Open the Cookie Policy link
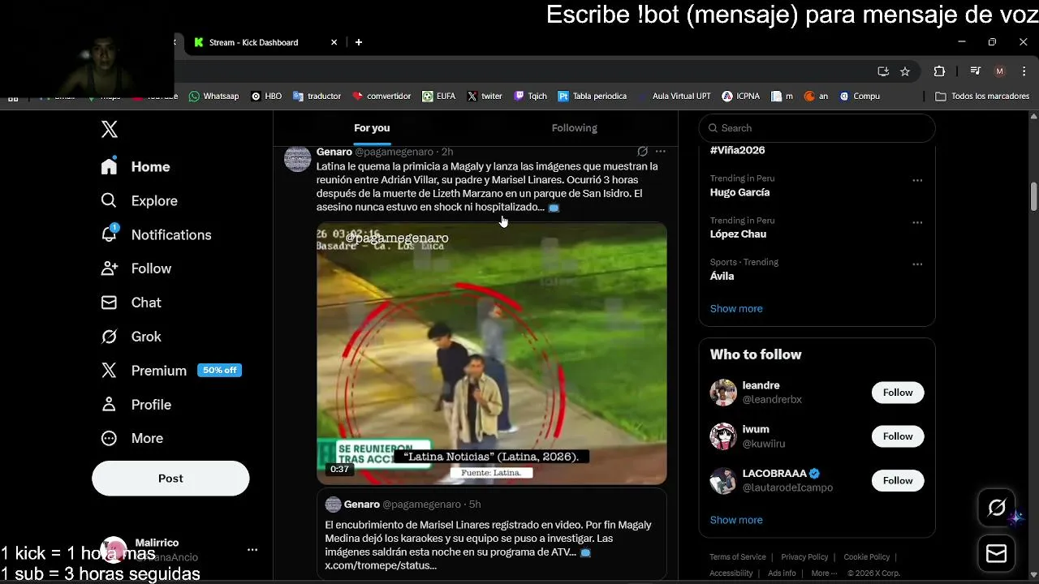This screenshot has width=1039, height=584. tap(867, 557)
